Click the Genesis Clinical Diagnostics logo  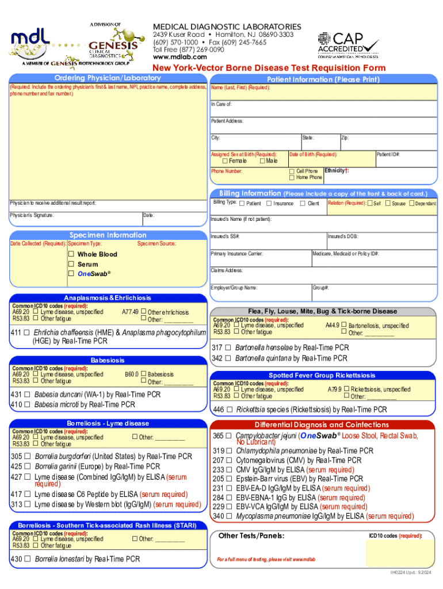(x=113, y=46)
